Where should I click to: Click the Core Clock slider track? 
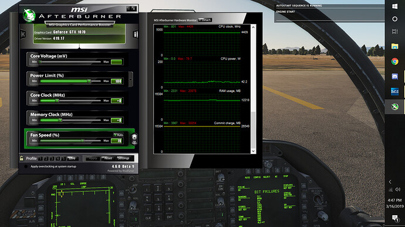click(70, 101)
